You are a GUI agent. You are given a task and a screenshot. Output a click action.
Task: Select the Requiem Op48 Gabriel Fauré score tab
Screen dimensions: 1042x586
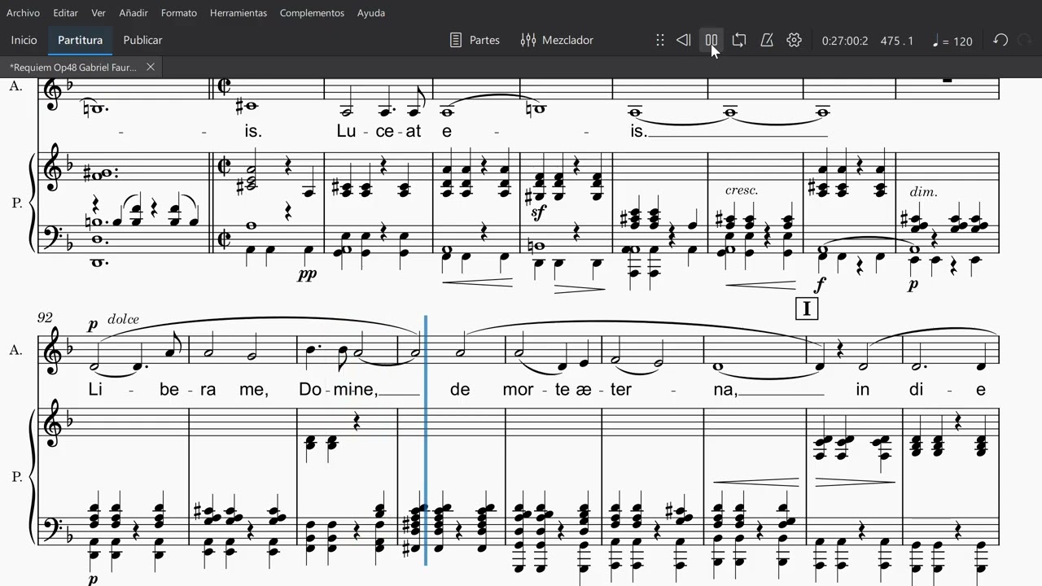[x=73, y=67]
